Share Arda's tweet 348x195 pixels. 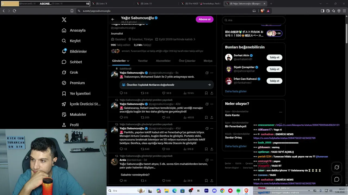click(x=212, y=181)
